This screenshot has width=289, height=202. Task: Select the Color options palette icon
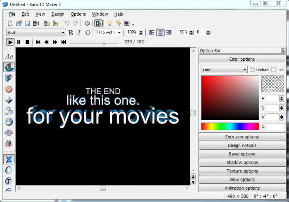click(x=9, y=67)
